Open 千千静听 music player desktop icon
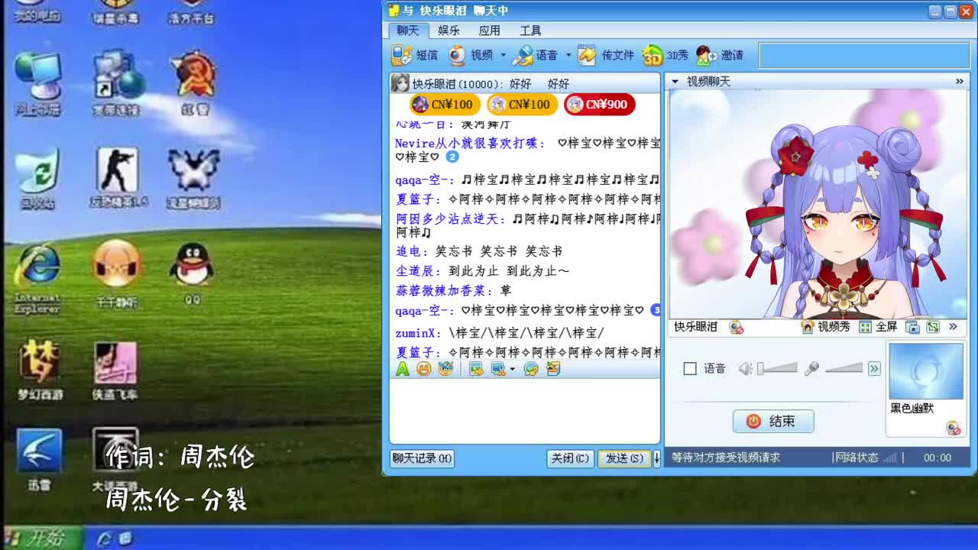Viewport: 978px width, 550px height. (x=116, y=273)
